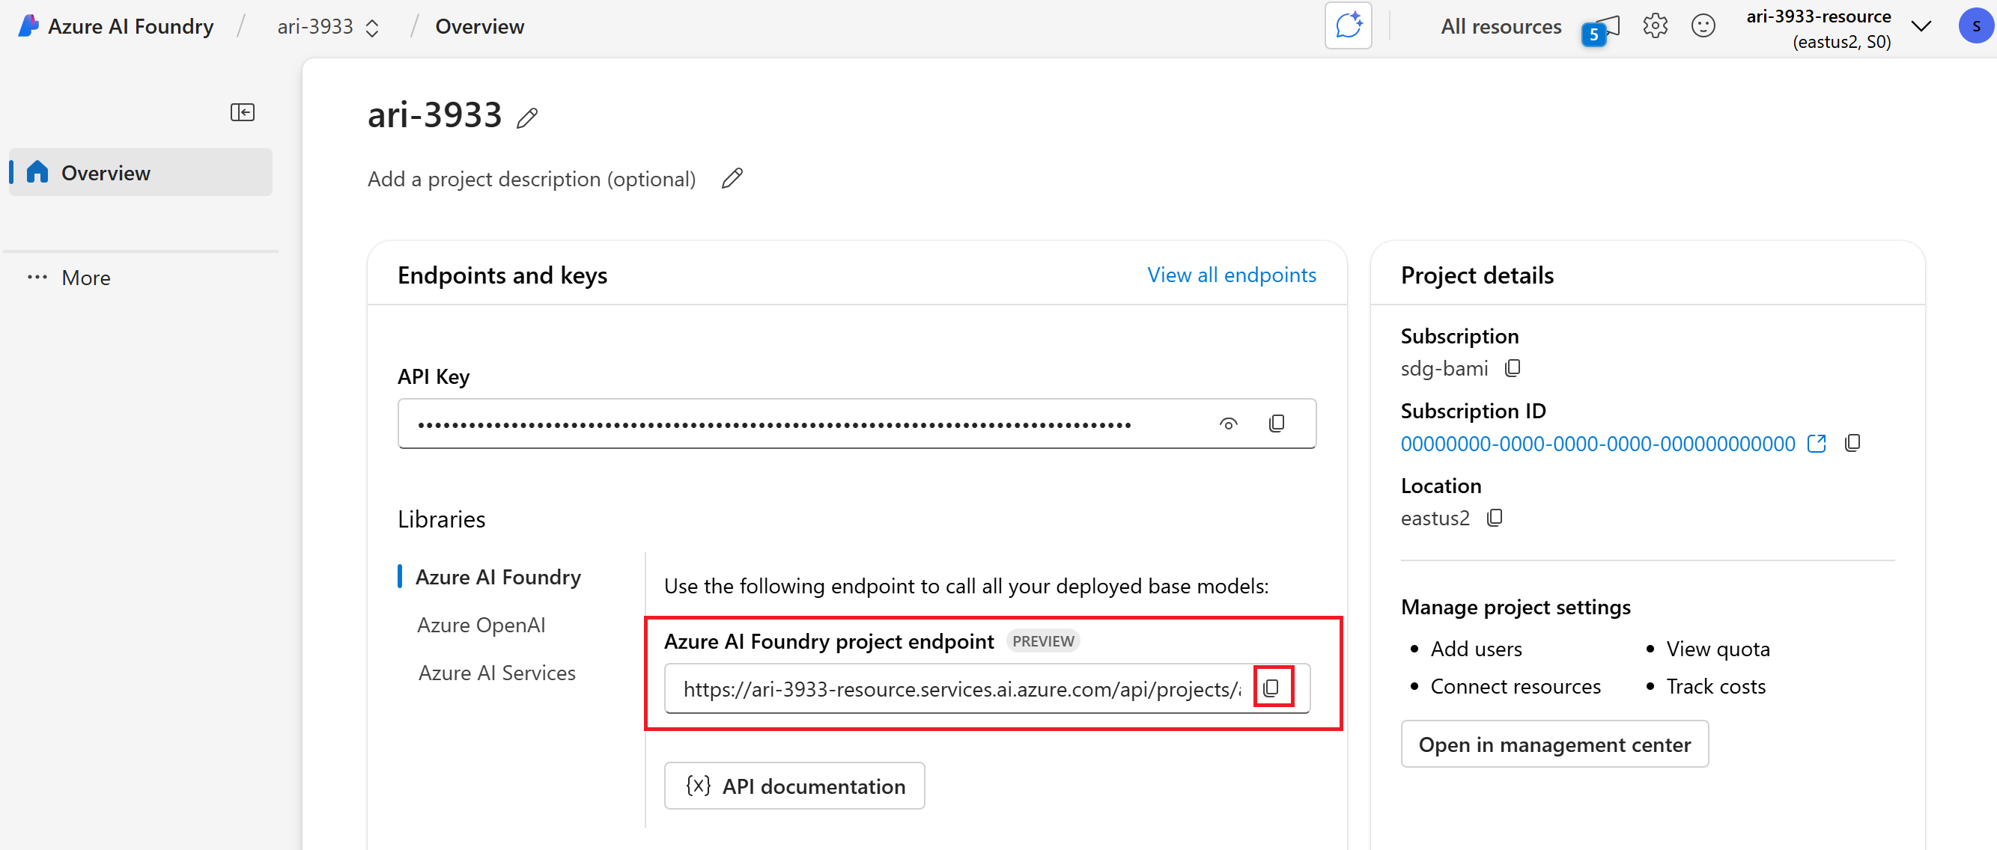Open View all endpoints link
The height and width of the screenshot is (850, 1997).
click(x=1231, y=275)
